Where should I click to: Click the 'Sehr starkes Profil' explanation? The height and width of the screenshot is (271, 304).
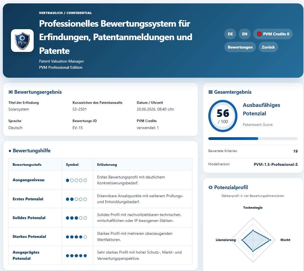pos(140,255)
